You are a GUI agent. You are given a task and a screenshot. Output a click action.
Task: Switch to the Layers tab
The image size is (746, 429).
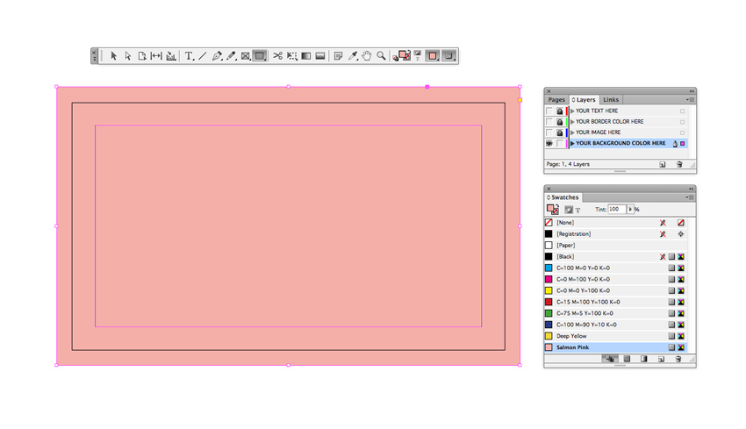click(584, 100)
